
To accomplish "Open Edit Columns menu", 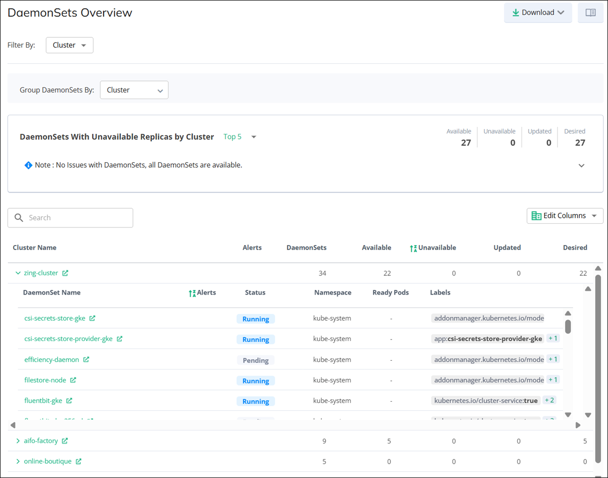I will tap(564, 216).
